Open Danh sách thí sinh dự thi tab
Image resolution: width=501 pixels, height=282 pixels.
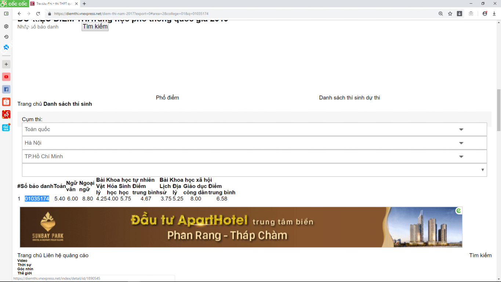(349, 98)
